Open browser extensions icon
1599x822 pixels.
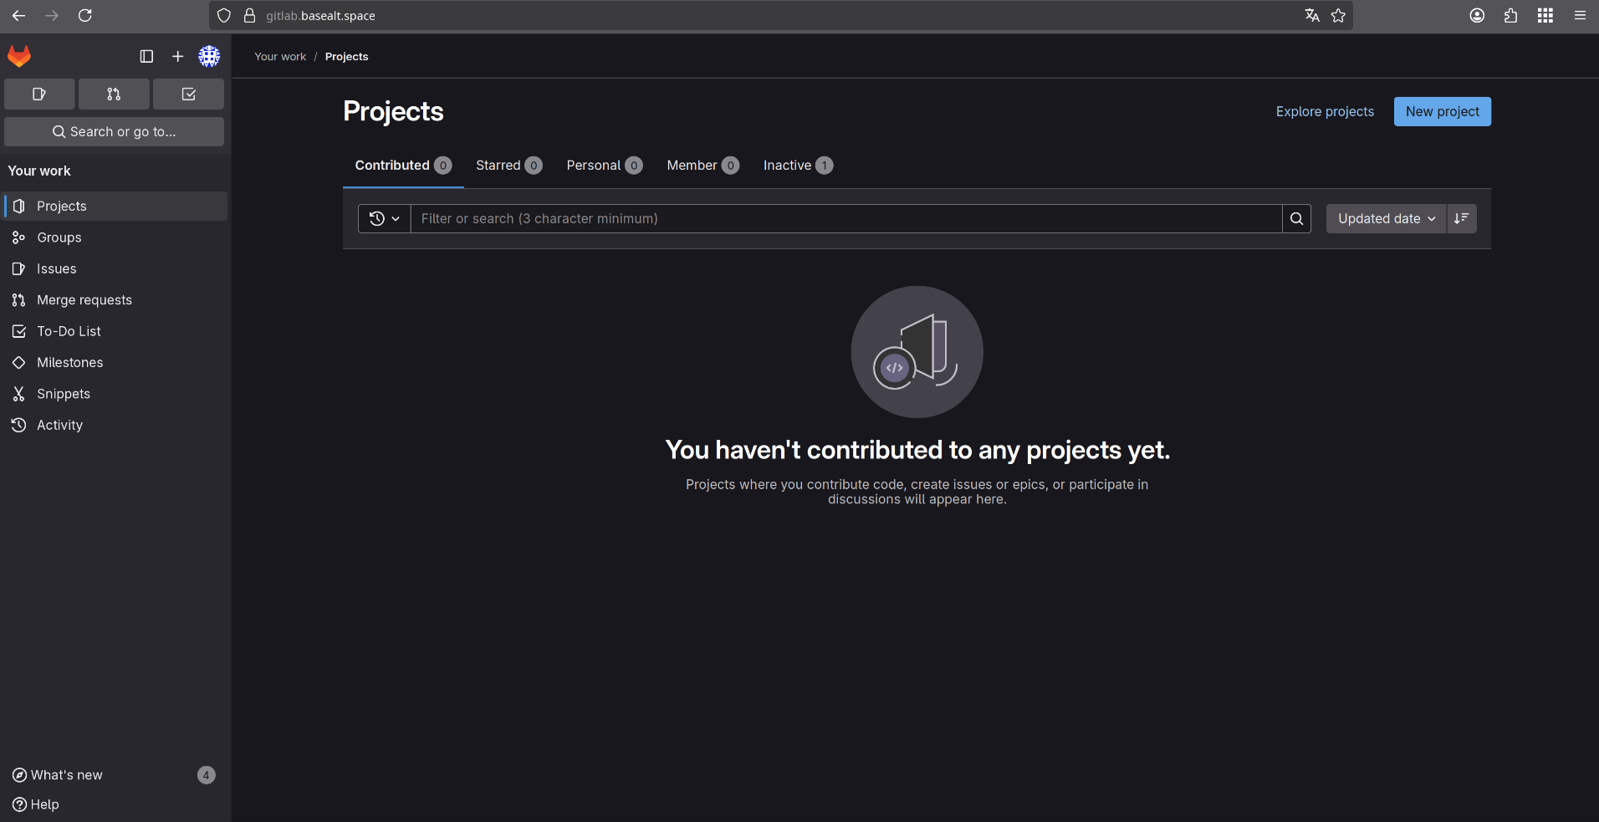pos(1510,15)
